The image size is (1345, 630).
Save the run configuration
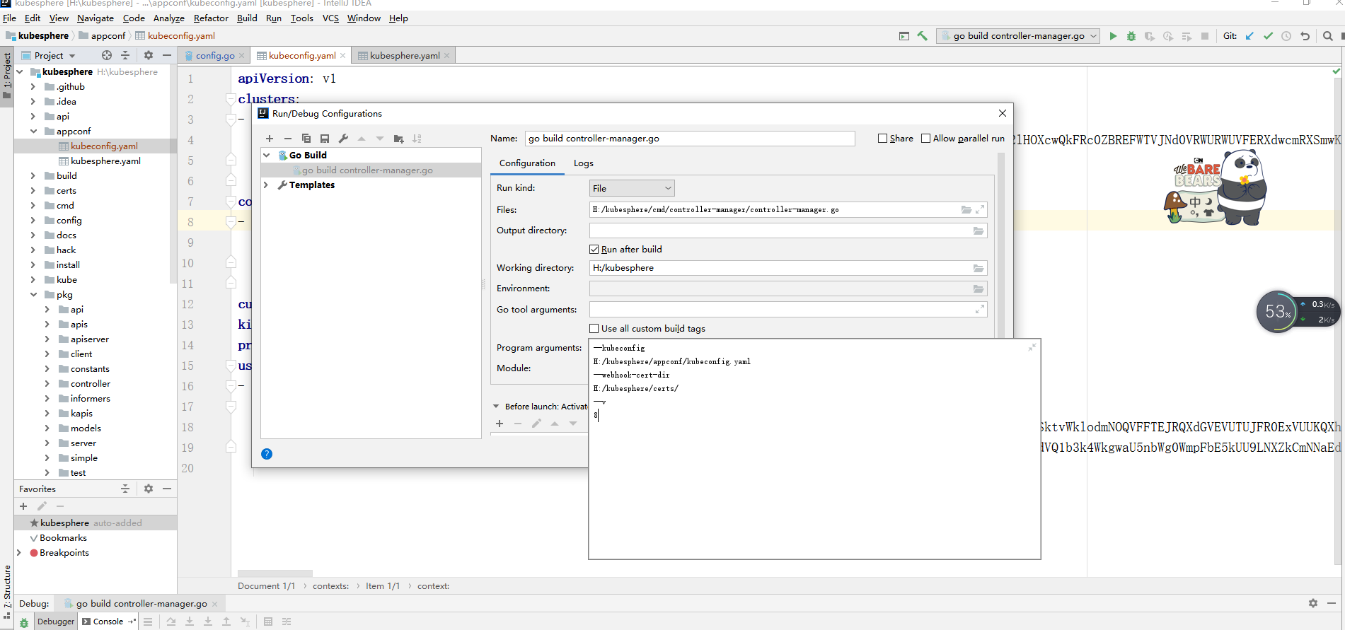(x=325, y=139)
